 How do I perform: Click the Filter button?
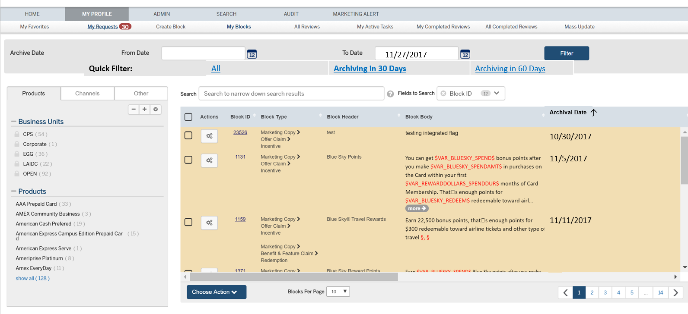pos(567,53)
